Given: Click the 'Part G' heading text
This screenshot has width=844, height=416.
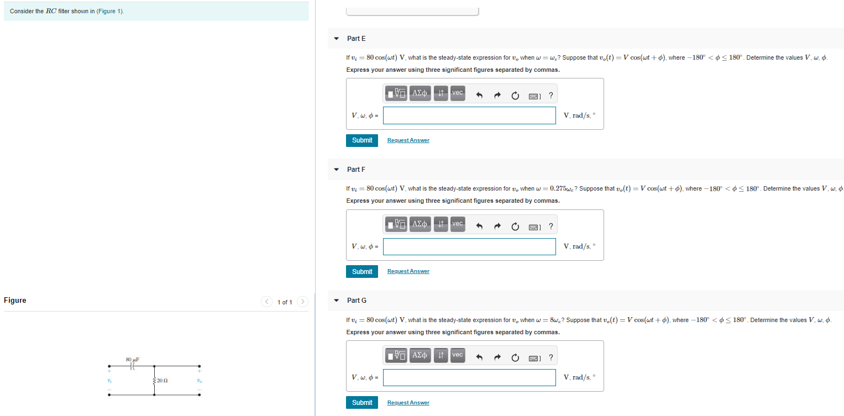Looking at the screenshot, I should 357,301.
